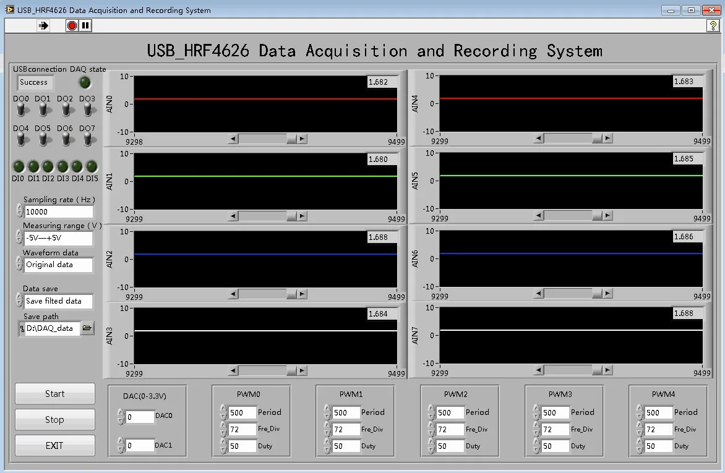The image size is (725, 473).
Task: Click the PWM1 Period value field
Action: click(345, 412)
